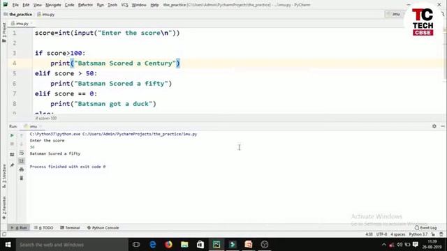Open the Python Console tool window
The height and width of the screenshot is (251, 447).
coord(103,228)
